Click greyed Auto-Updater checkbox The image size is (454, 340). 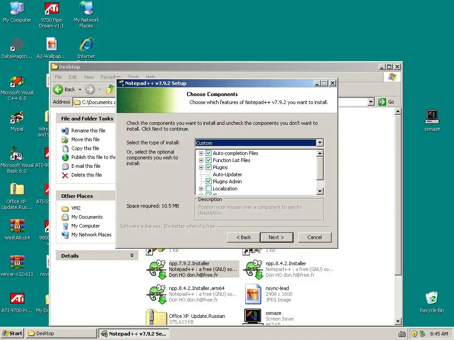click(208, 174)
